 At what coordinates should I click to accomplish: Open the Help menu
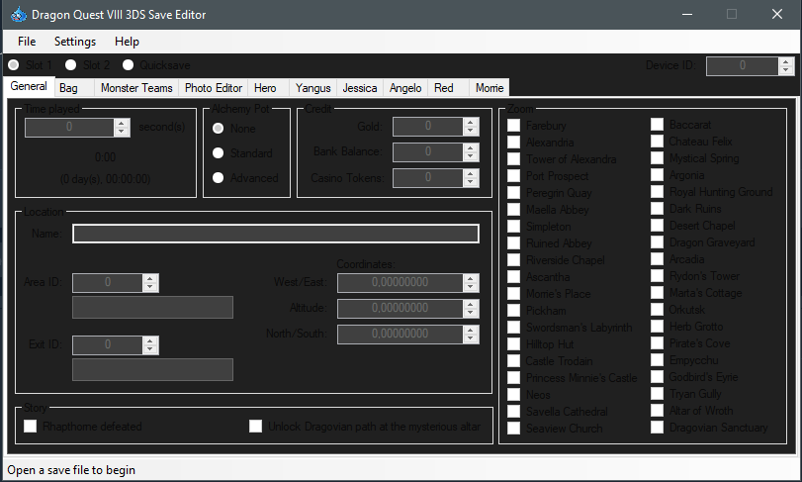pos(127,42)
